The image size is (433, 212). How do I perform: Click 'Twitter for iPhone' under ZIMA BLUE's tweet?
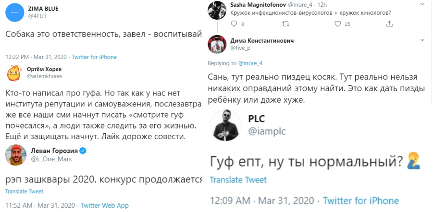point(94,57)
